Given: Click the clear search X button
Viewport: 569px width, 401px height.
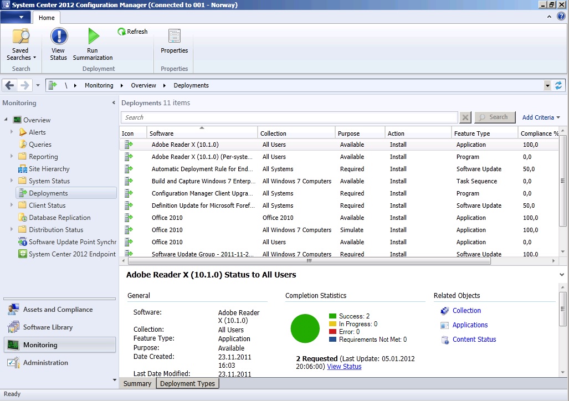Looking at the screenshot, I should [x=465, y=117].
